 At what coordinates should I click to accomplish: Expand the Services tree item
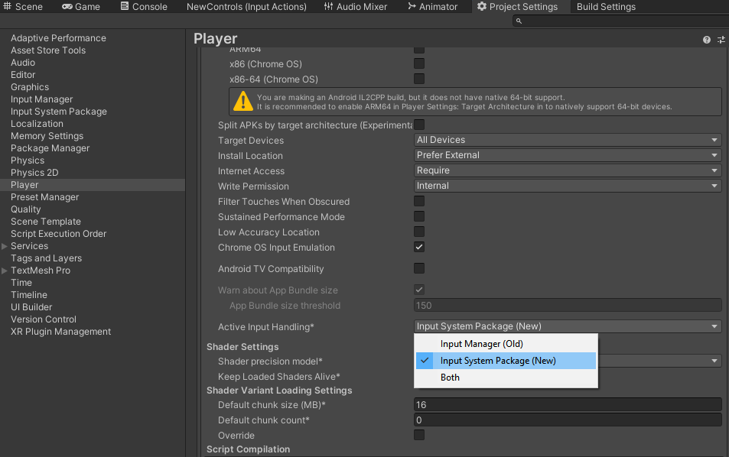click(x=5, y=246)
